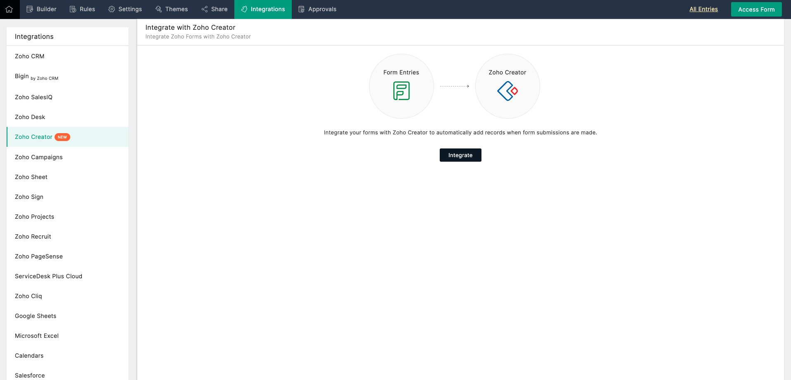Click the Approvals icon in top bar

[x=302, y=9]
